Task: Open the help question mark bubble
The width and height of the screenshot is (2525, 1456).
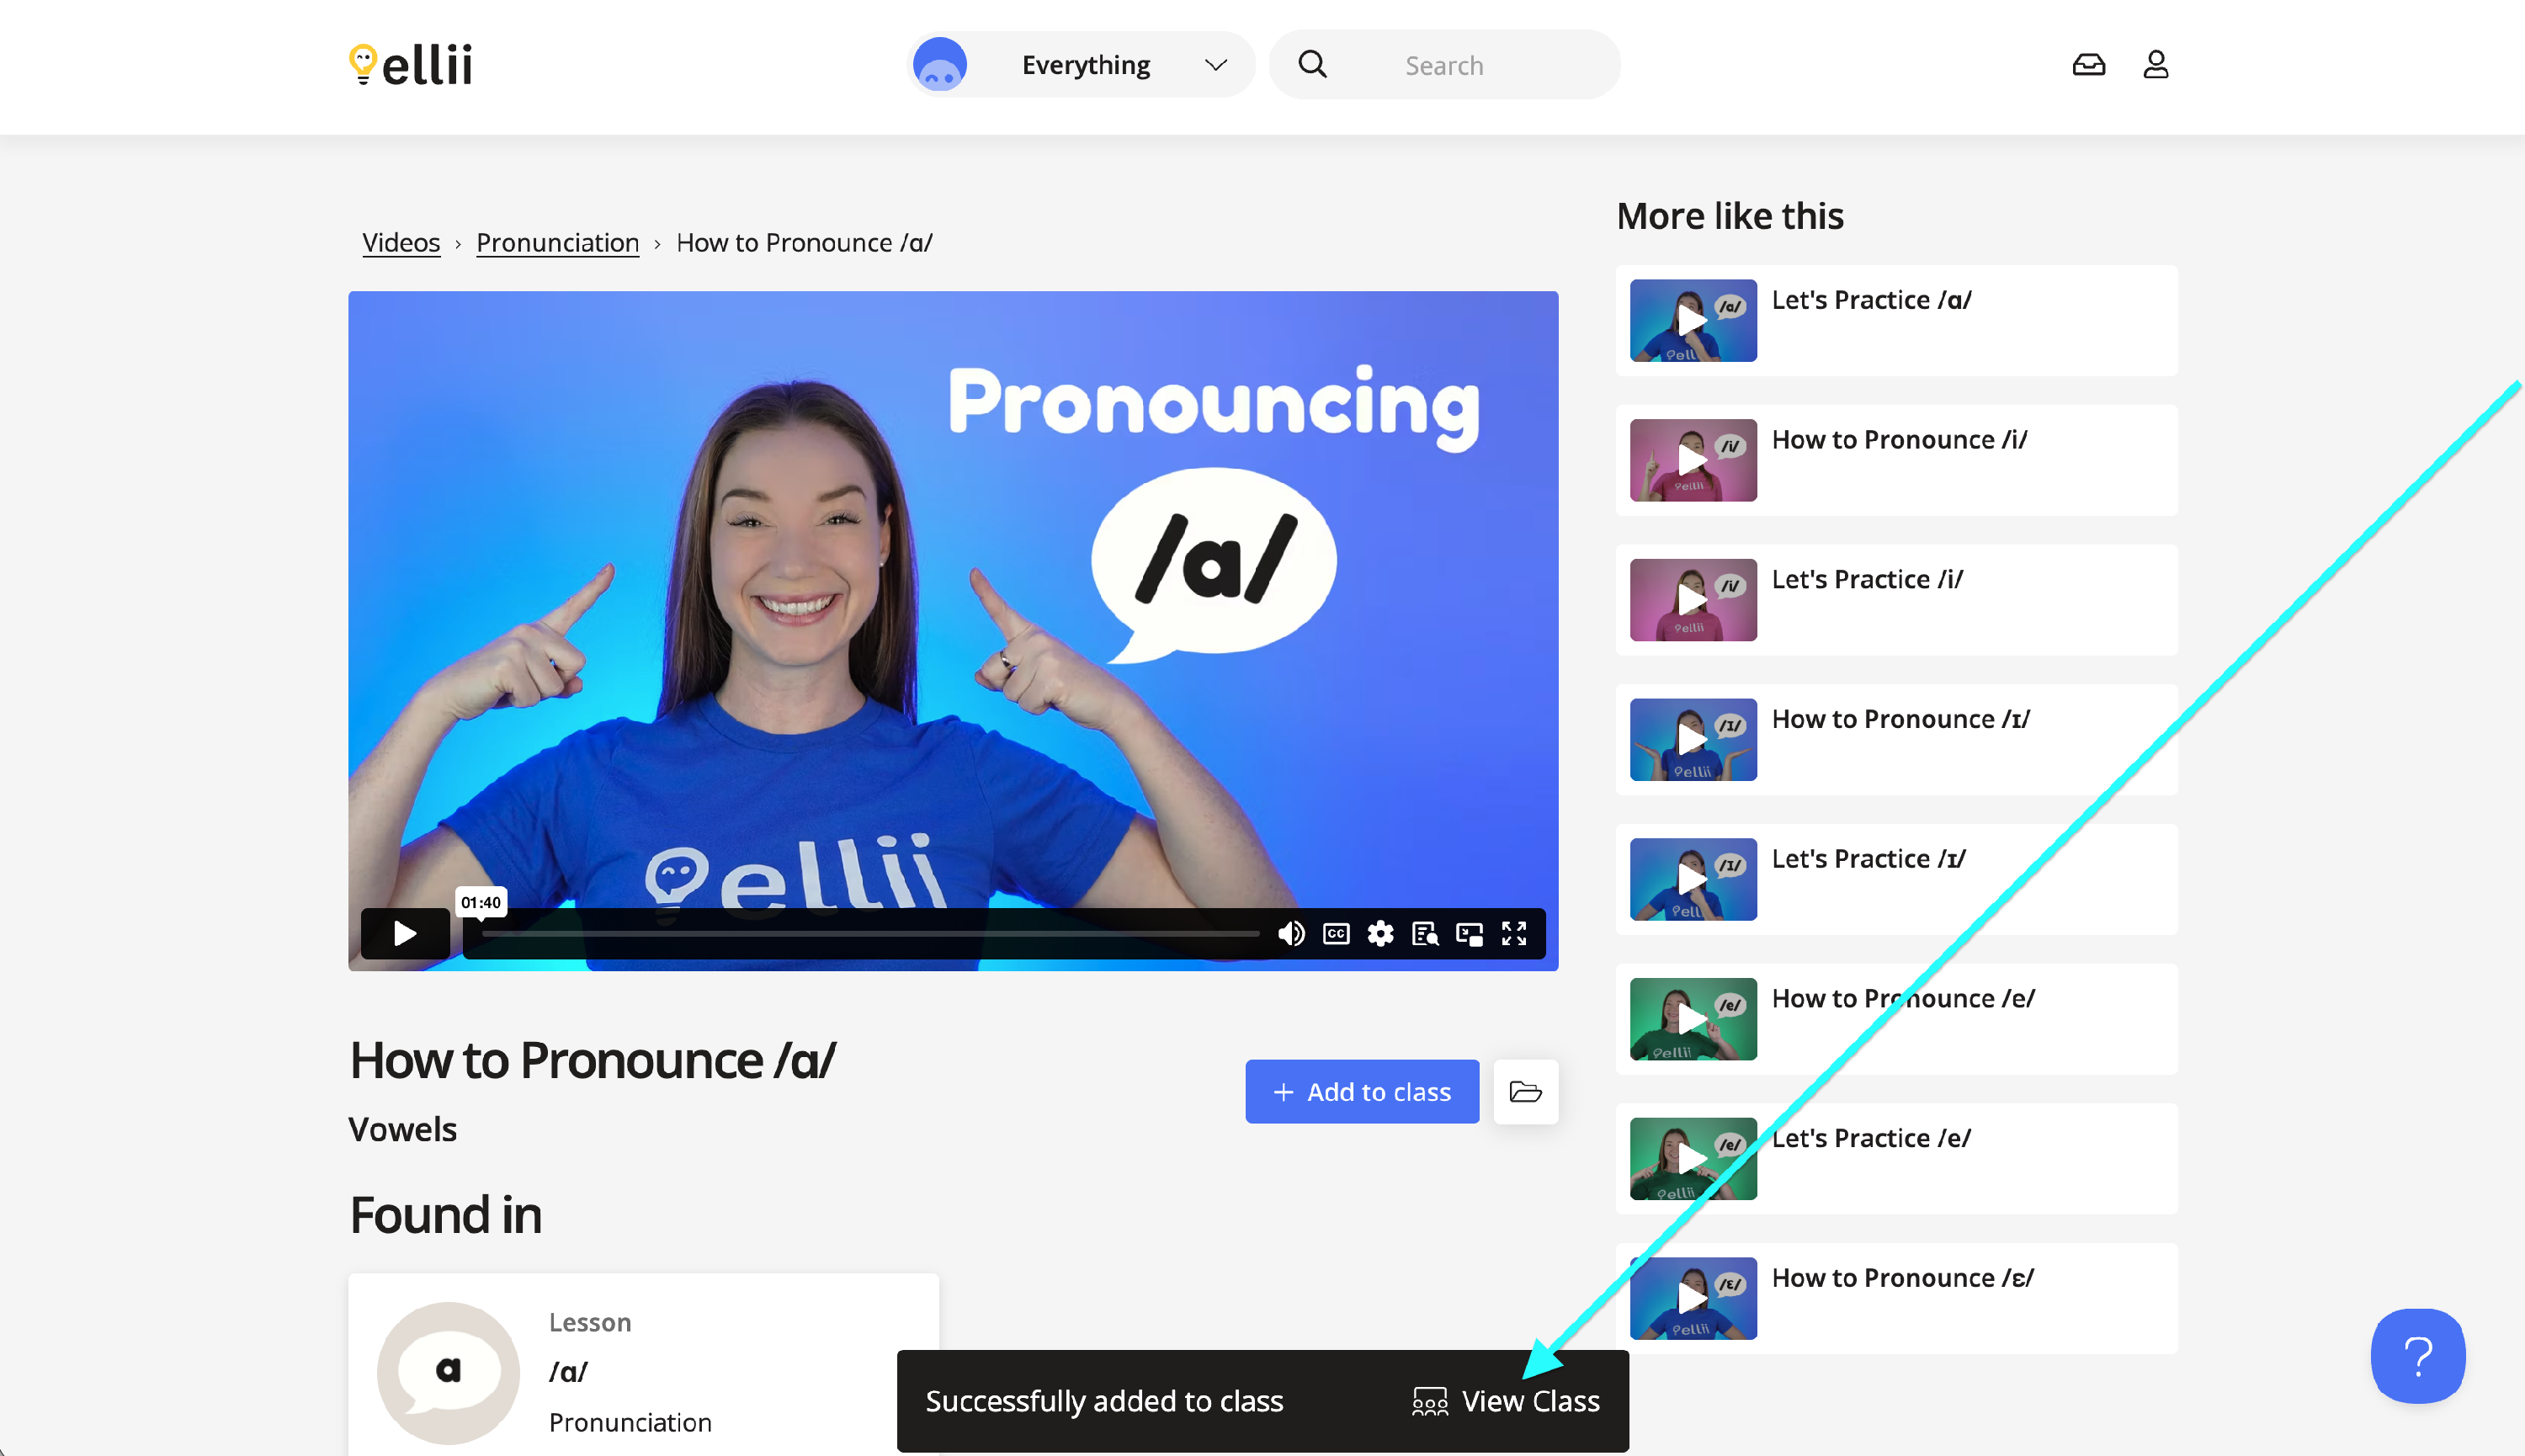Action: tap(2417, 1355)
